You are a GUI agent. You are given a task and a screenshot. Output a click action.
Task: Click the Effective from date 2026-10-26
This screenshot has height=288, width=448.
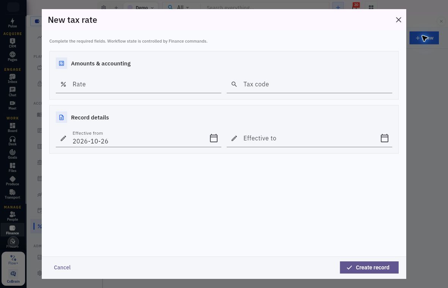90,141
